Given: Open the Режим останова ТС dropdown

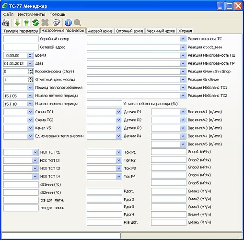Looking at the screenshot, I should (183, 39).
